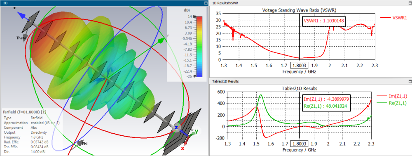Viewport: 412px width, 156px height.
Task: Click the dBi color ramp bar
Action: (x=199, y=47)
